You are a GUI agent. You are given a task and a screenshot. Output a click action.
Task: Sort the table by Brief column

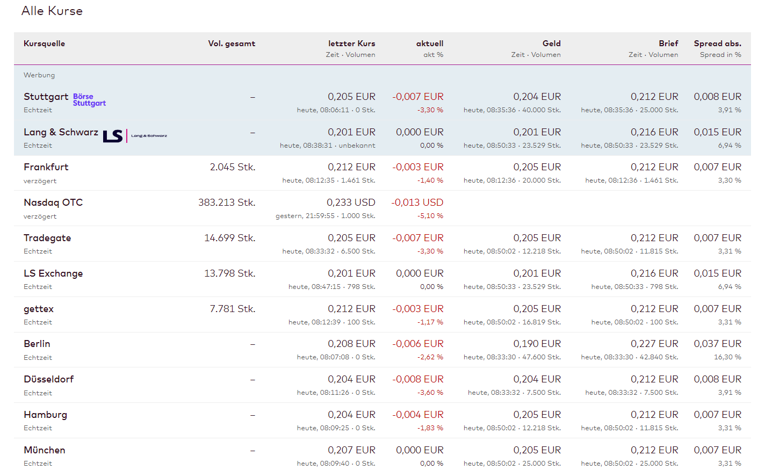tap(668, 44)
